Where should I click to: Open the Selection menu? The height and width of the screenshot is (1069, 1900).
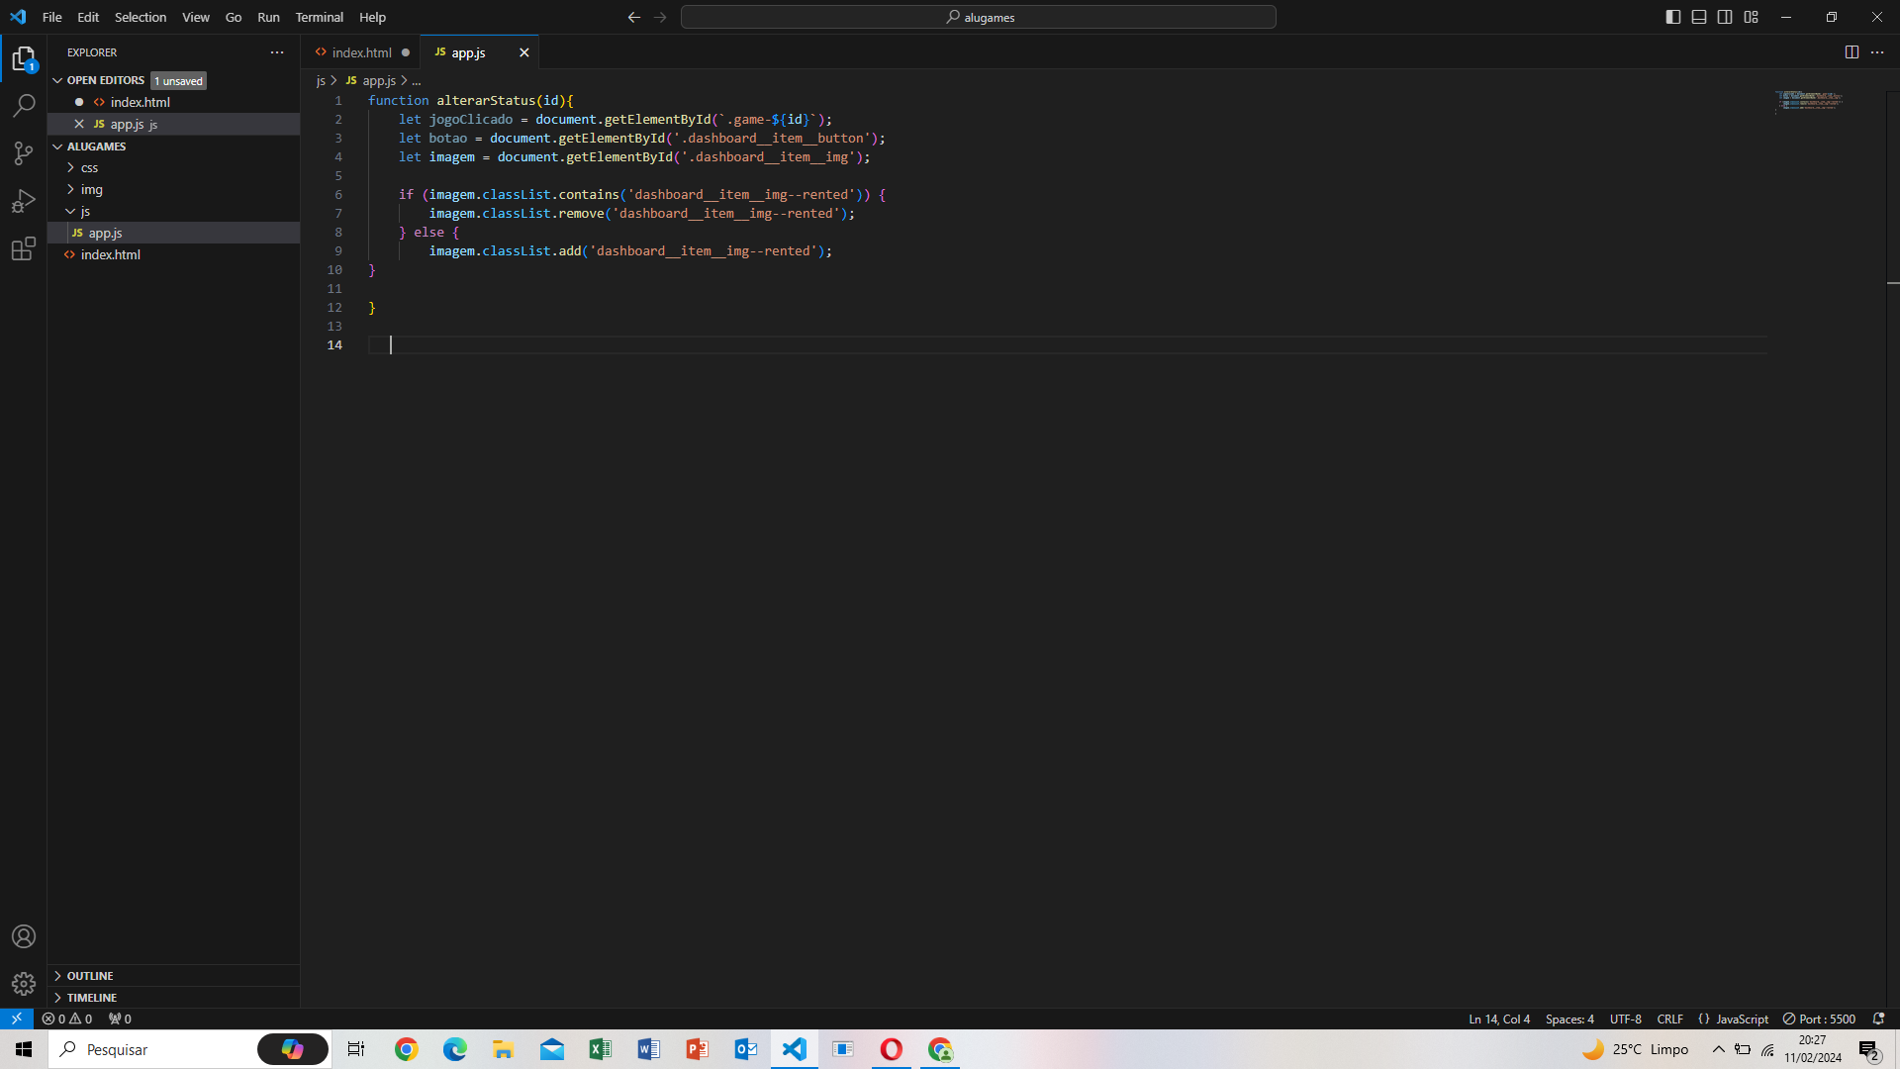(x=141, y=17)
